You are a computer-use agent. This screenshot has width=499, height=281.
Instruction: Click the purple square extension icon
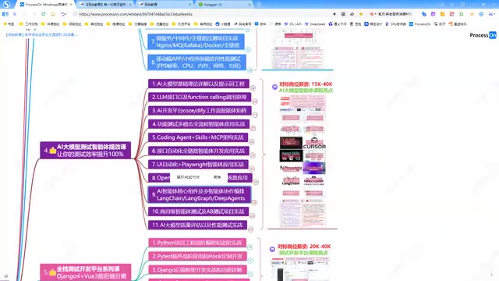tap(434, 14)
